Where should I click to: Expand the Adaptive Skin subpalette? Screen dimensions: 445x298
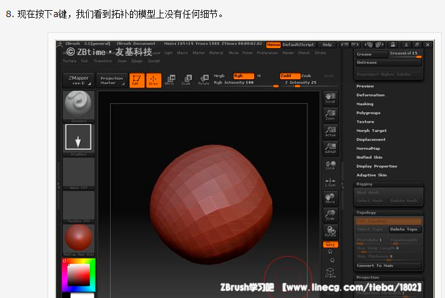tap(371, 175)
